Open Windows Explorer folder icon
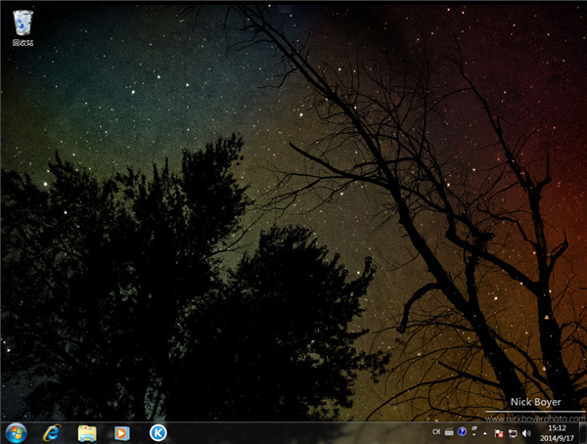 point(87,432)
